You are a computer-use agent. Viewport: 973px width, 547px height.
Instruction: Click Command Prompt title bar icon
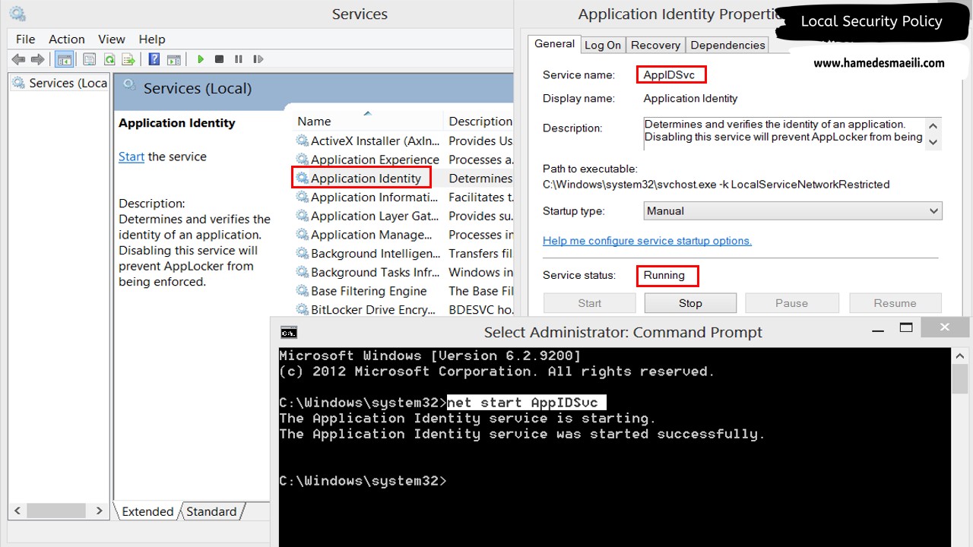(289, 332)
